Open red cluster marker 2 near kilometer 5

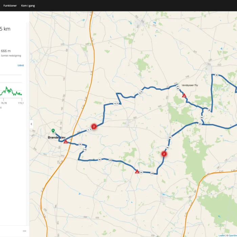(94, 126)
